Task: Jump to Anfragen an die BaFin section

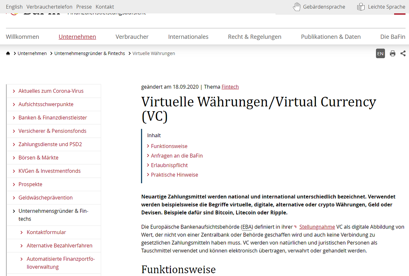Action: [177, 156]
